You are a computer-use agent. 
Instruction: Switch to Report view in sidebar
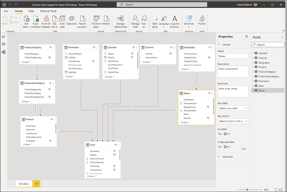[4, 36]
